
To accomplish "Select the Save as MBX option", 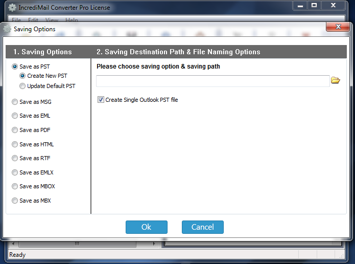I will click(x=15, y=201).
